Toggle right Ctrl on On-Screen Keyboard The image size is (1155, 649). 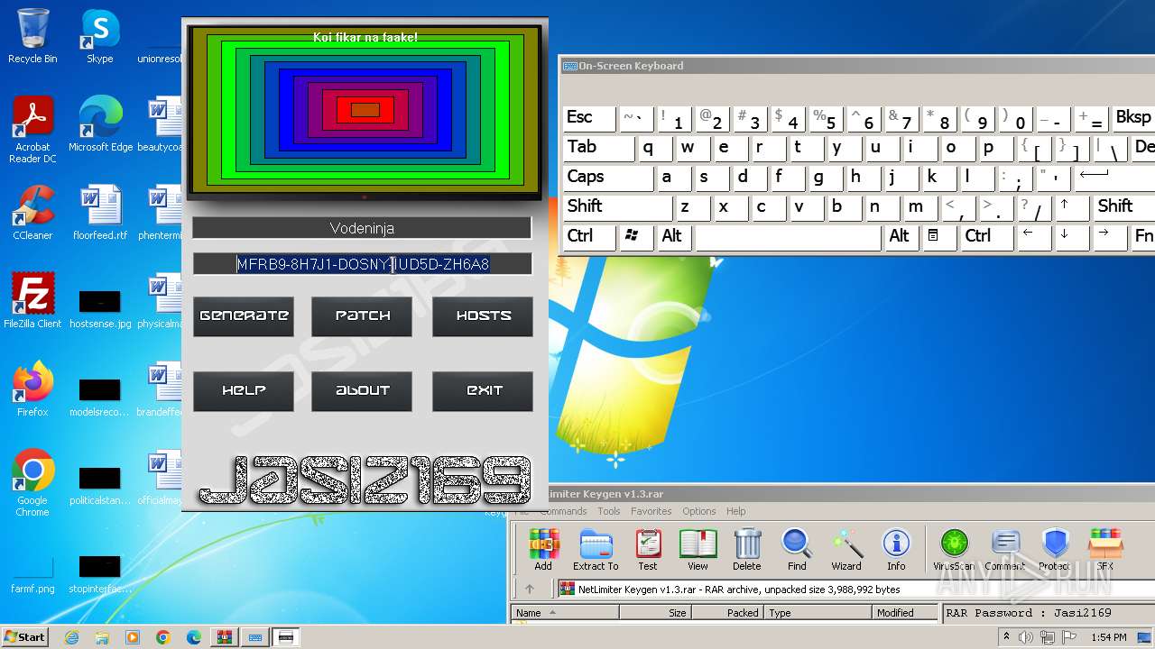pyautogui.click(x=985, y=237)
